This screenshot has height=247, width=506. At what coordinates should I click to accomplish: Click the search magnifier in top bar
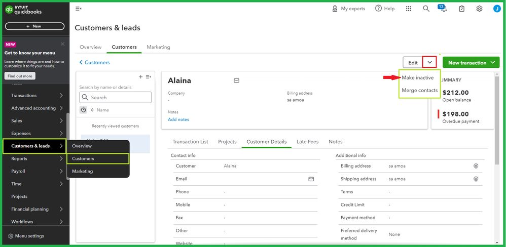click(x=426, y=9)
